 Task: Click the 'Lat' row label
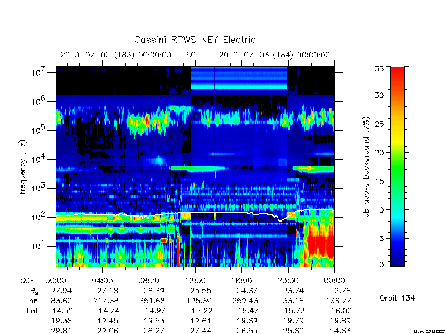[32, 311]
